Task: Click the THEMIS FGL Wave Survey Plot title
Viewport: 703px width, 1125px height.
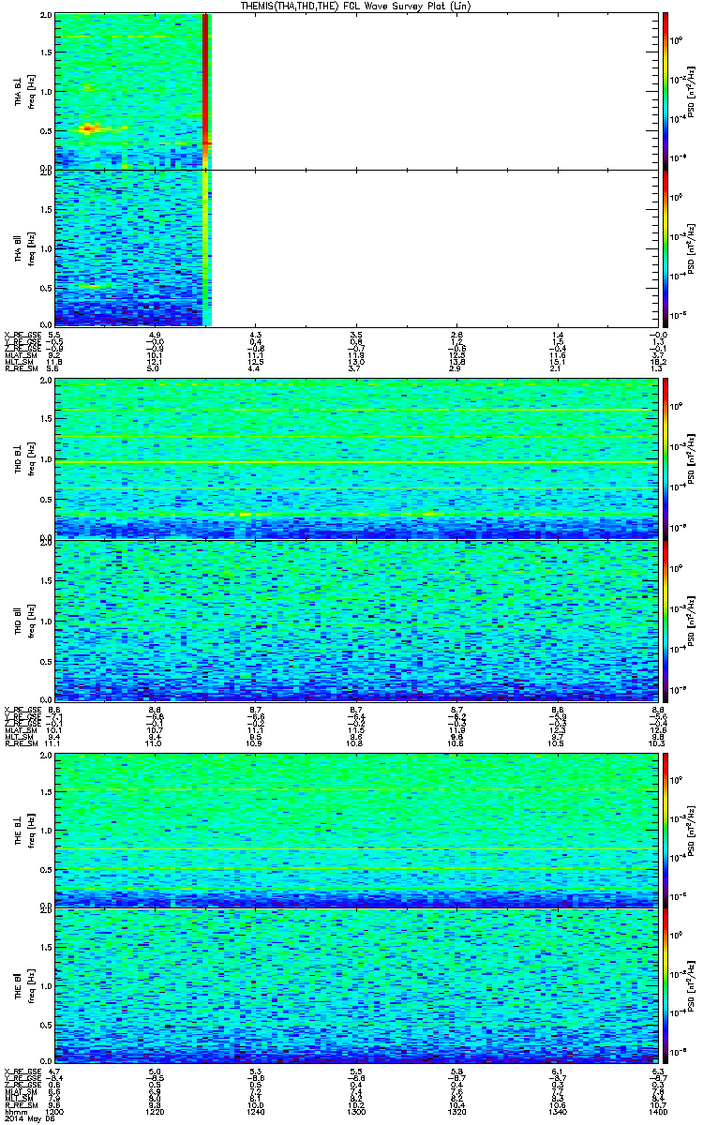Action: pyautogui.click(x=355, y=7)
